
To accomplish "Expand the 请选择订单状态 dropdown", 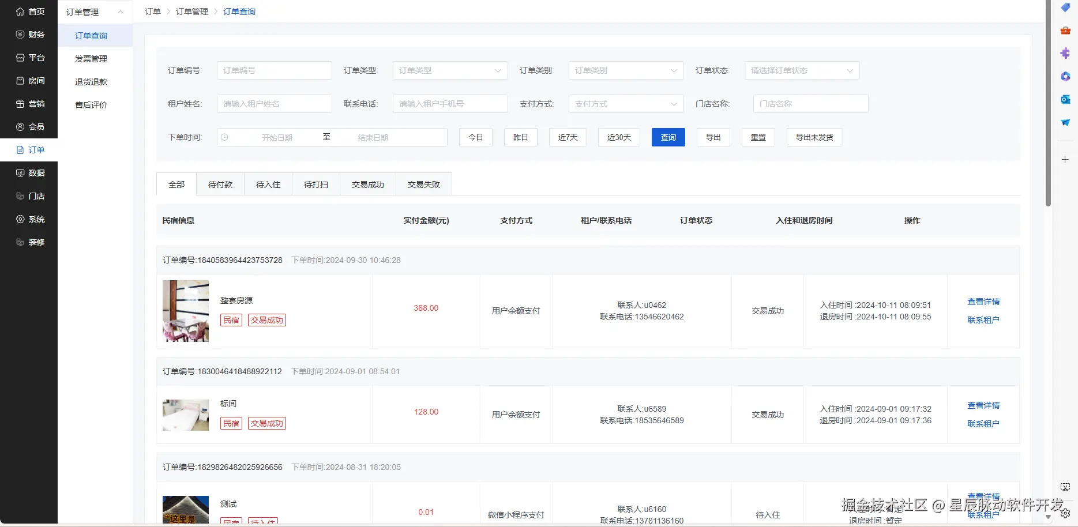I will click(x=802, y=70).
